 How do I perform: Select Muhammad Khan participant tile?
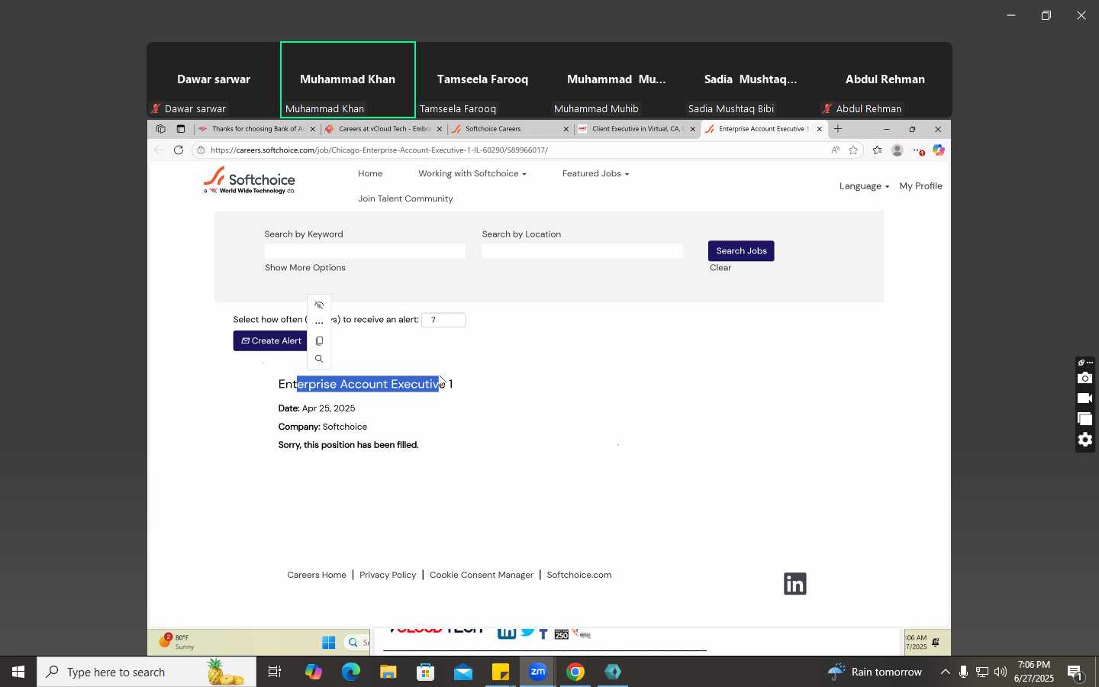click(348, 80)
